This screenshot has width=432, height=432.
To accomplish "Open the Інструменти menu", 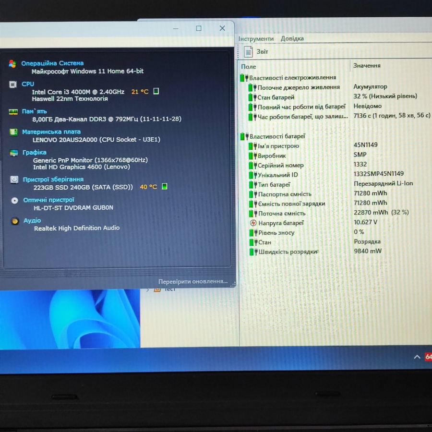I will click(x=256, y=39).
